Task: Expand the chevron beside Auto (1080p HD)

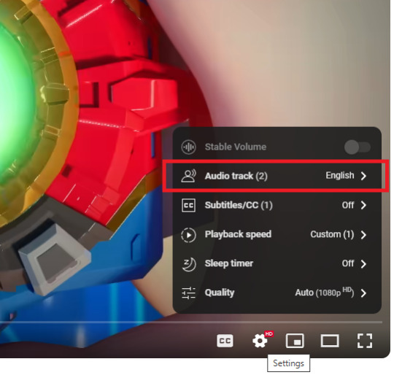Action: coord(363,293)
